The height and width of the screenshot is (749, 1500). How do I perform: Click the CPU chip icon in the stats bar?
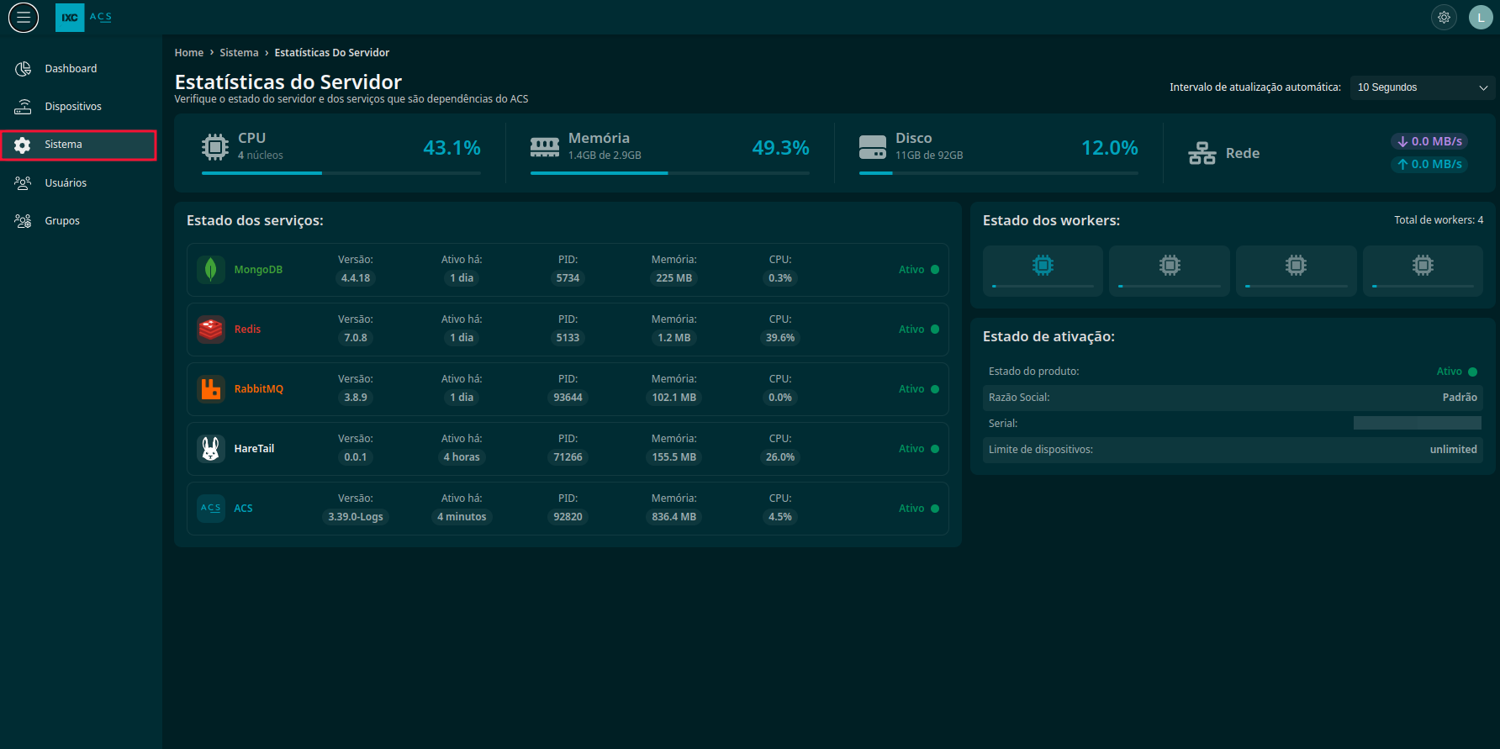215,147
